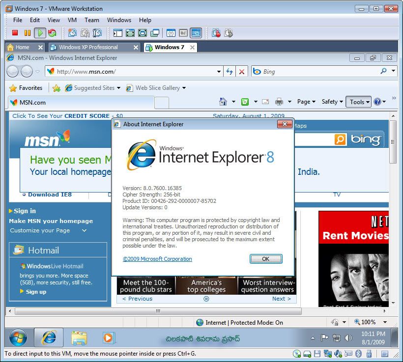Click the VMware Reset icon
The width and height of the screenshot is (403, 362).
click(52, 33)
